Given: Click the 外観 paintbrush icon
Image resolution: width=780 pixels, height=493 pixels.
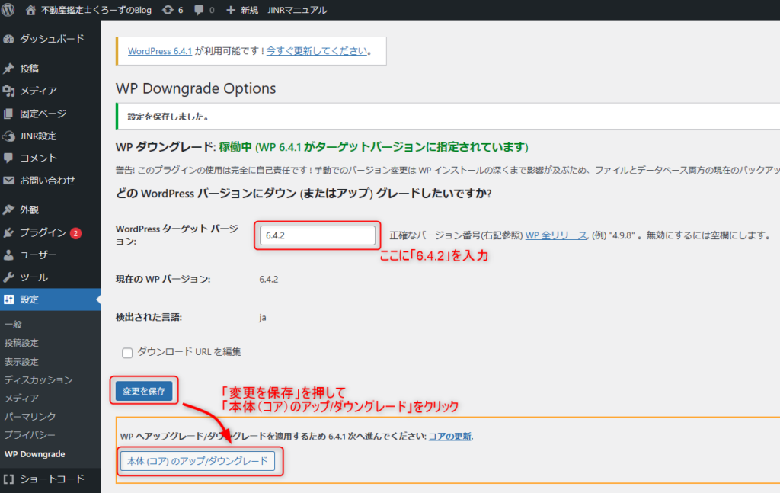Looking at the screenshot, I should tap(8, 210).
